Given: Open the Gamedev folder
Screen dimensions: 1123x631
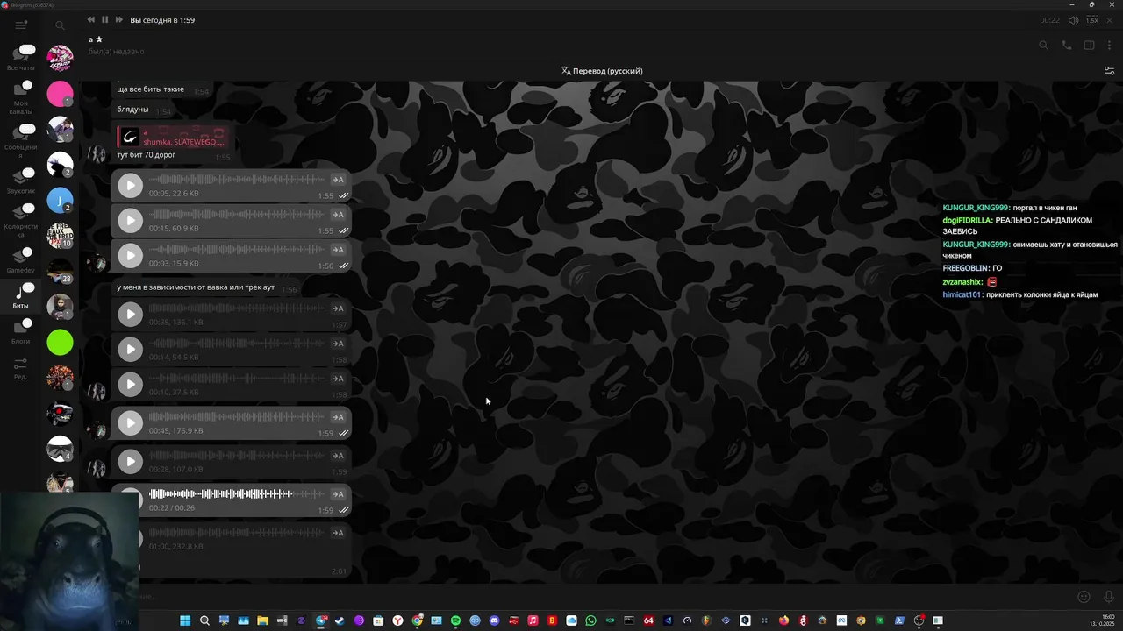Looking at the screenshot, I should pos(21,260).
